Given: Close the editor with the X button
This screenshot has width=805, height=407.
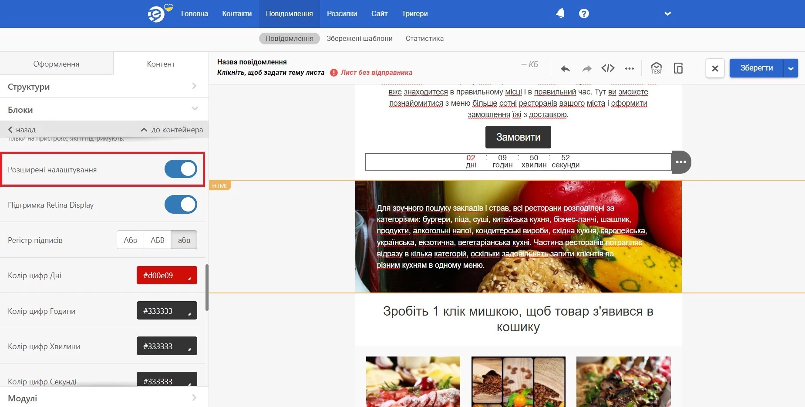Looking at the screenshot, I should click(x=715, y=68).
